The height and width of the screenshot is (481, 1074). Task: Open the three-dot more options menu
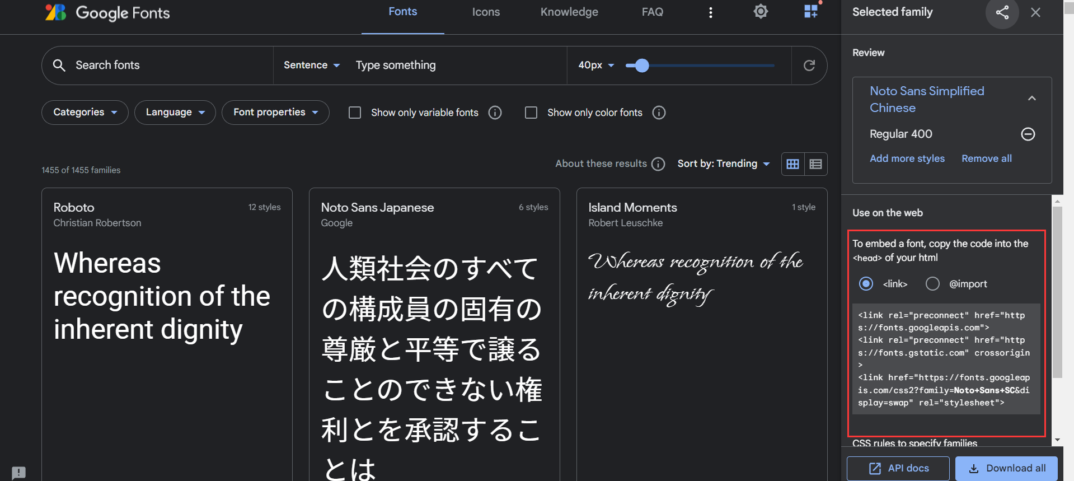(711, 12)
